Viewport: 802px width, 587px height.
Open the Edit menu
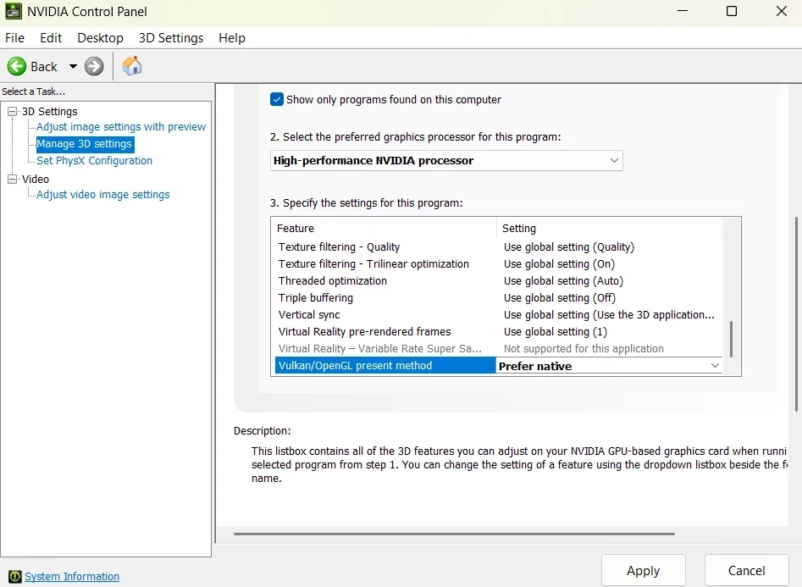coord(51,38)
